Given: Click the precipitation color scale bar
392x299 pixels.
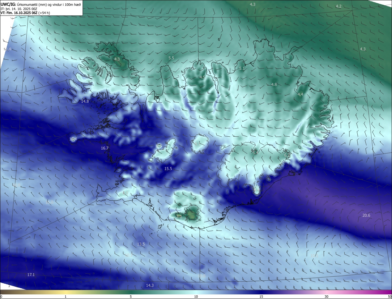Looking at the screenshot, I should [x=196, y=292].
